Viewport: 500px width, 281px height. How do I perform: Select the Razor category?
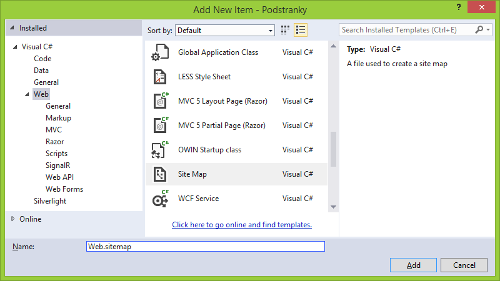point(55,142)
